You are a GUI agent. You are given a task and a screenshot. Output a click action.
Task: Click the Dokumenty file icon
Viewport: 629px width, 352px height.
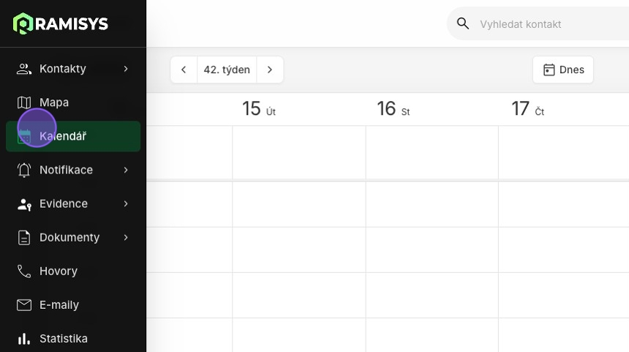coord(24,238)
